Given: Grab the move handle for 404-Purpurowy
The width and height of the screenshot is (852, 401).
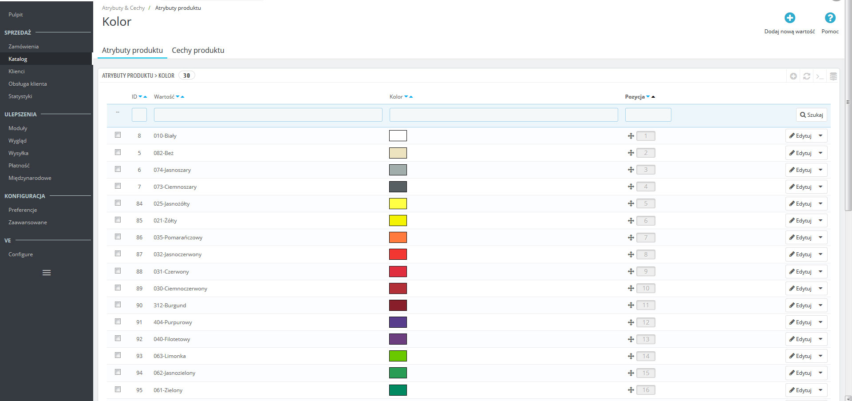Looking at the screenshot, I should pos(631,322).
